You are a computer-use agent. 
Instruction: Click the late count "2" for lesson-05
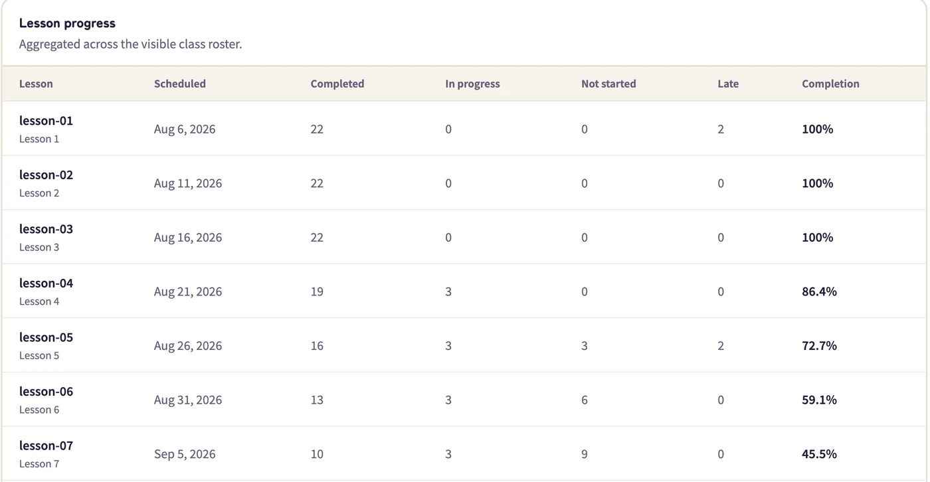[721, 346]
